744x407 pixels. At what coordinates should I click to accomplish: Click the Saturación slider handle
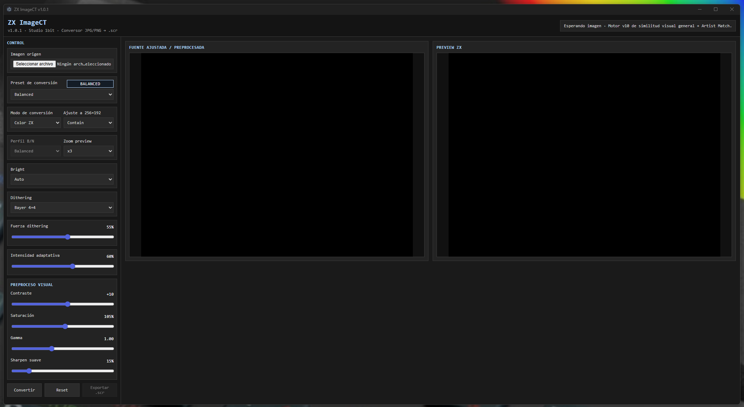[65, 326]
